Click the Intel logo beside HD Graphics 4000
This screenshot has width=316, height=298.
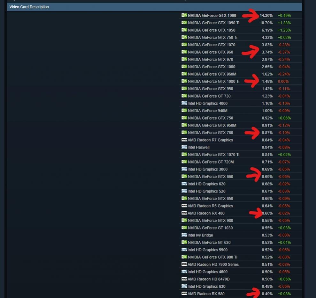[x=184, y=103]
